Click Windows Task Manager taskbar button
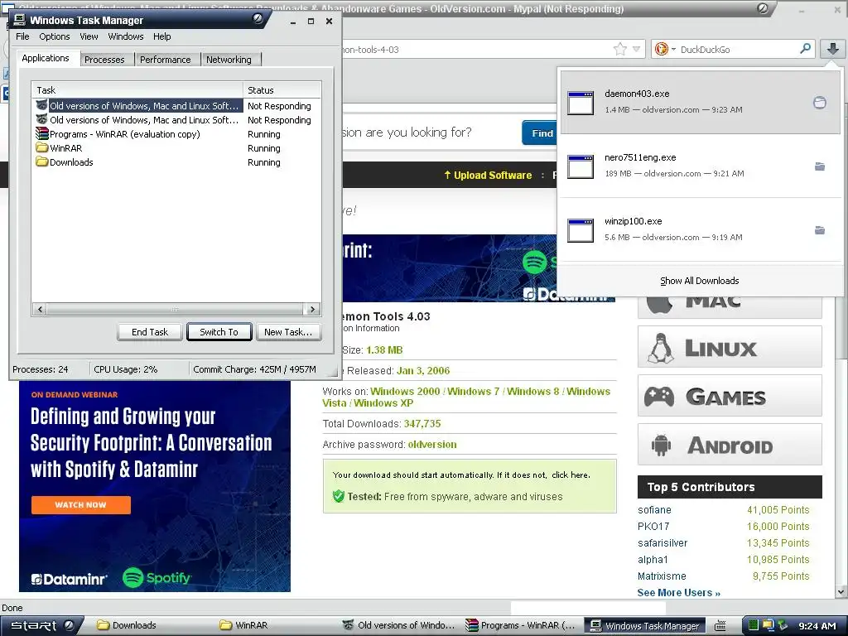Image resolution: width=848 pixels, height=636 pixels. click(x=646, y=625)
